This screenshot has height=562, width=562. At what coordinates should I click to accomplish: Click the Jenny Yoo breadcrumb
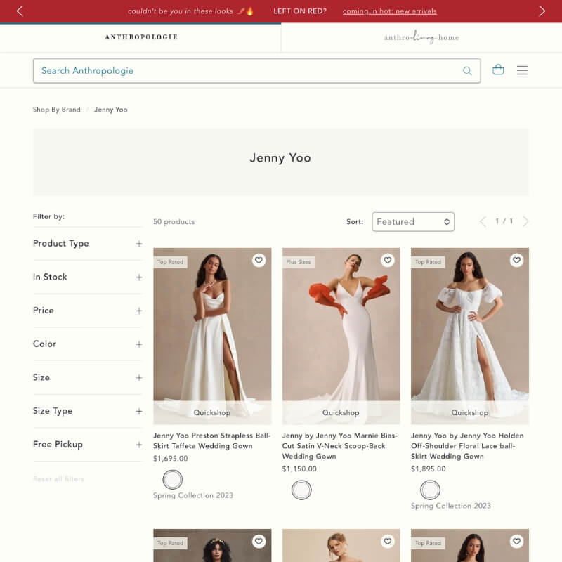click(x=111, y=110)
